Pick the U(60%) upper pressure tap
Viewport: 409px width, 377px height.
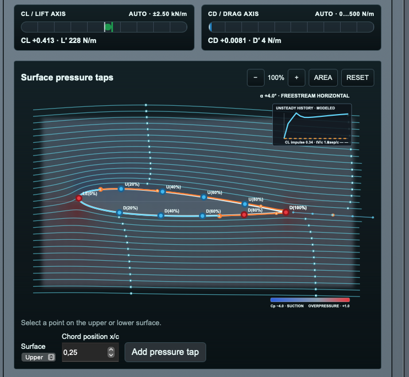(x=204, y=197)
